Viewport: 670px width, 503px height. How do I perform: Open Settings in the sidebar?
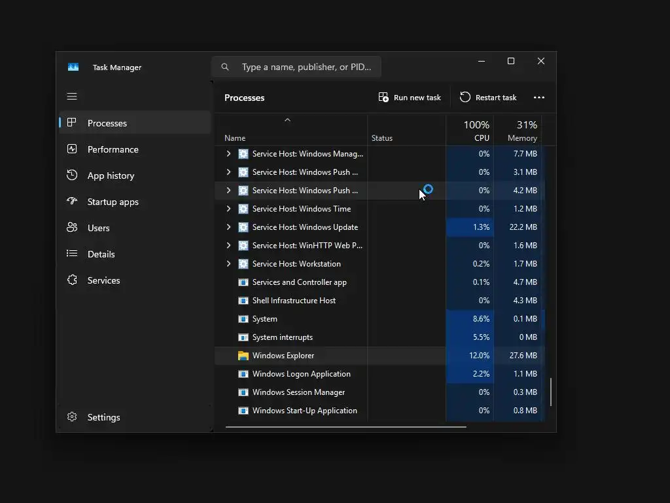pyautogui.click(x=135, y=417)
